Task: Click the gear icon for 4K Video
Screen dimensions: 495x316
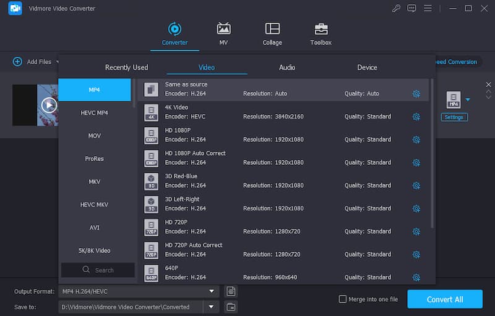Action: click(x=416, y=117)
